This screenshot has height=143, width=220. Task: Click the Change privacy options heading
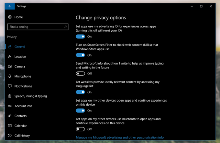(x=101, y=18)
